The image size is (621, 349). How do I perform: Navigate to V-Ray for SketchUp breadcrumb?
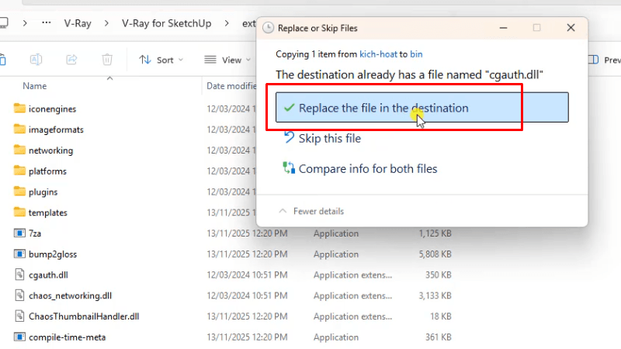[166, 23]
